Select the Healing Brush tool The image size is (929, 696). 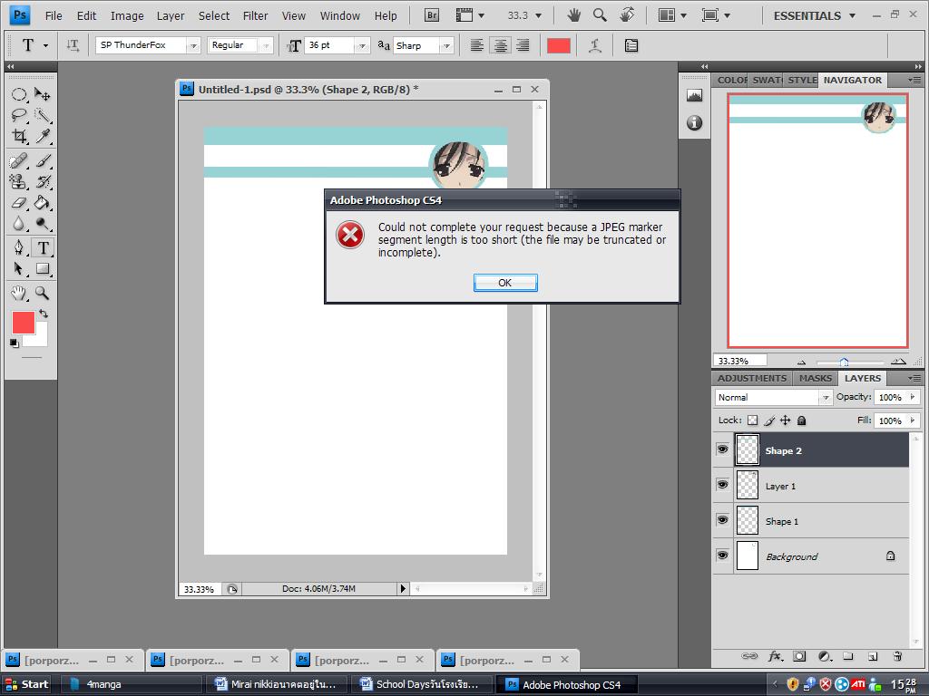point(19,160)
